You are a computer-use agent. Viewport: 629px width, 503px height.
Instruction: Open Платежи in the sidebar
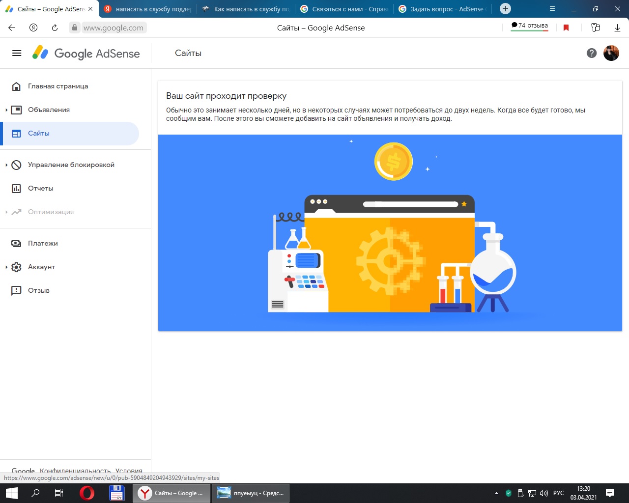point(43,243)
